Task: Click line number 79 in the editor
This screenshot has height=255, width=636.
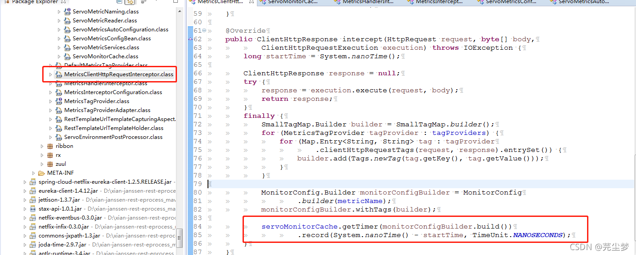Action: tap(198, 184)
